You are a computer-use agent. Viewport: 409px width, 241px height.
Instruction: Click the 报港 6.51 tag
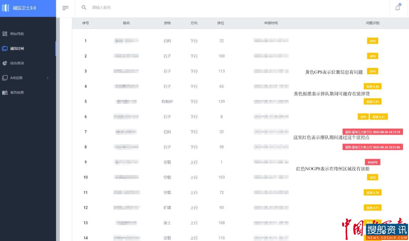pyautogui.click(x=379, y=117)
